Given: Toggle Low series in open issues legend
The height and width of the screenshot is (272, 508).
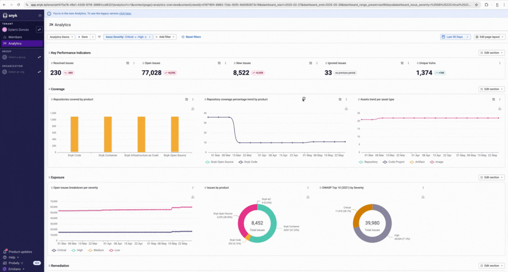Looking at the screenshot, I should [115, 250].
